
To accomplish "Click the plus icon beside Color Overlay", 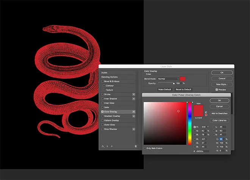I will (134, 112).
